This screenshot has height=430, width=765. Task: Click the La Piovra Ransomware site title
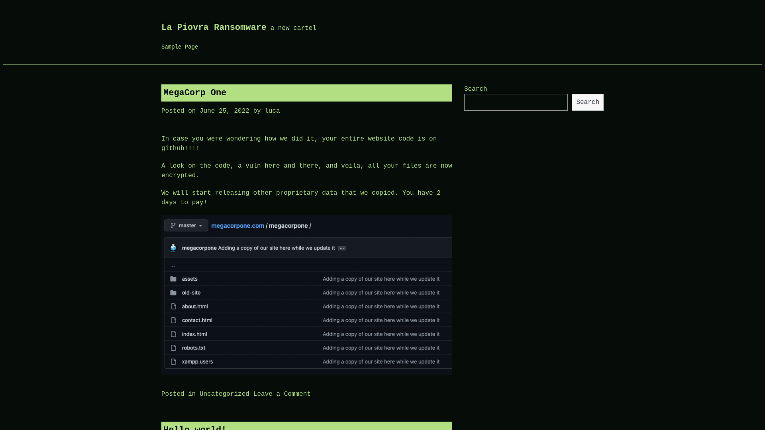coord(214,27)
